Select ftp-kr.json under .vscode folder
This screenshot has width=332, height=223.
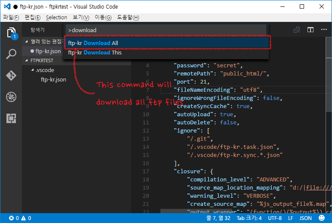click(53, 80)
